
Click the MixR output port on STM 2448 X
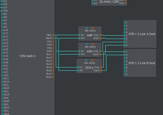point(53,38)
